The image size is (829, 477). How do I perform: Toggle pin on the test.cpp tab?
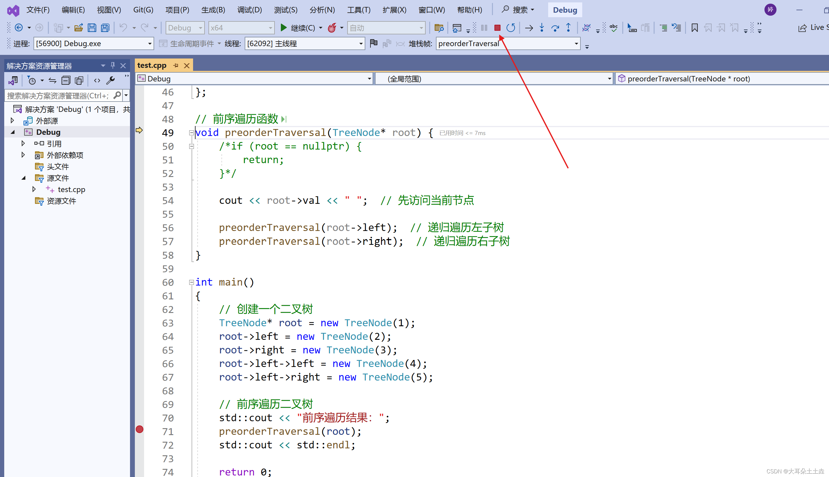[x=176, y=65]
